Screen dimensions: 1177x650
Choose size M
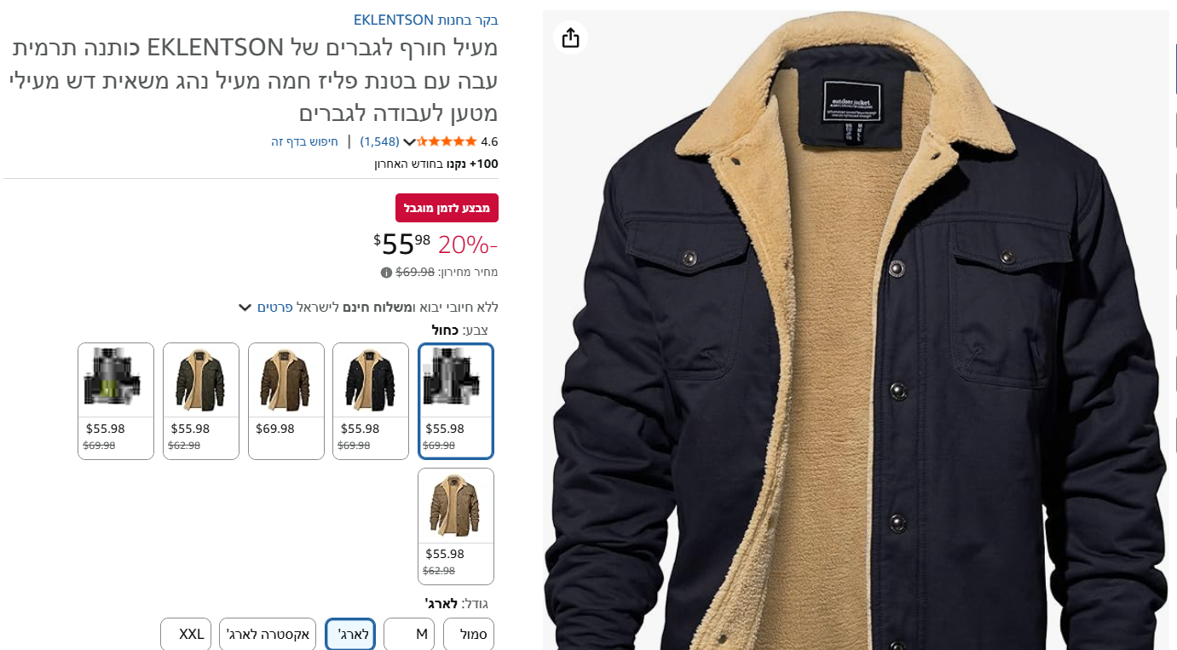pyautogui.click(x=409, y=635)
